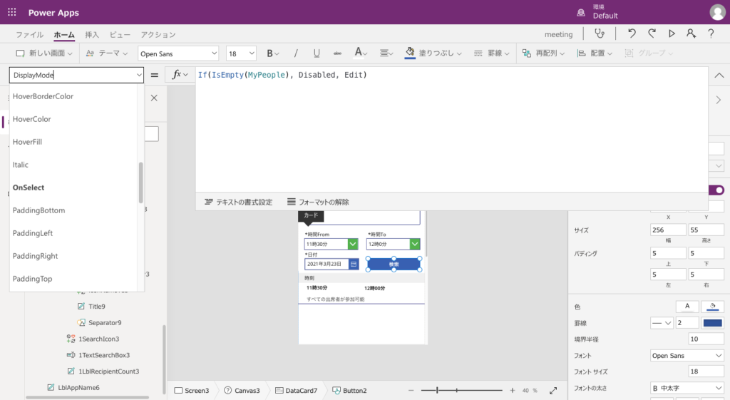
Task: Run the App checker stethoscope icon
Action: pos(600,34)
